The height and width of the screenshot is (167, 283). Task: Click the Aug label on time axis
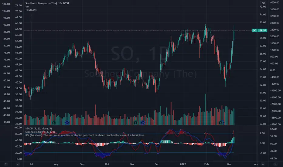pos(56,164)
